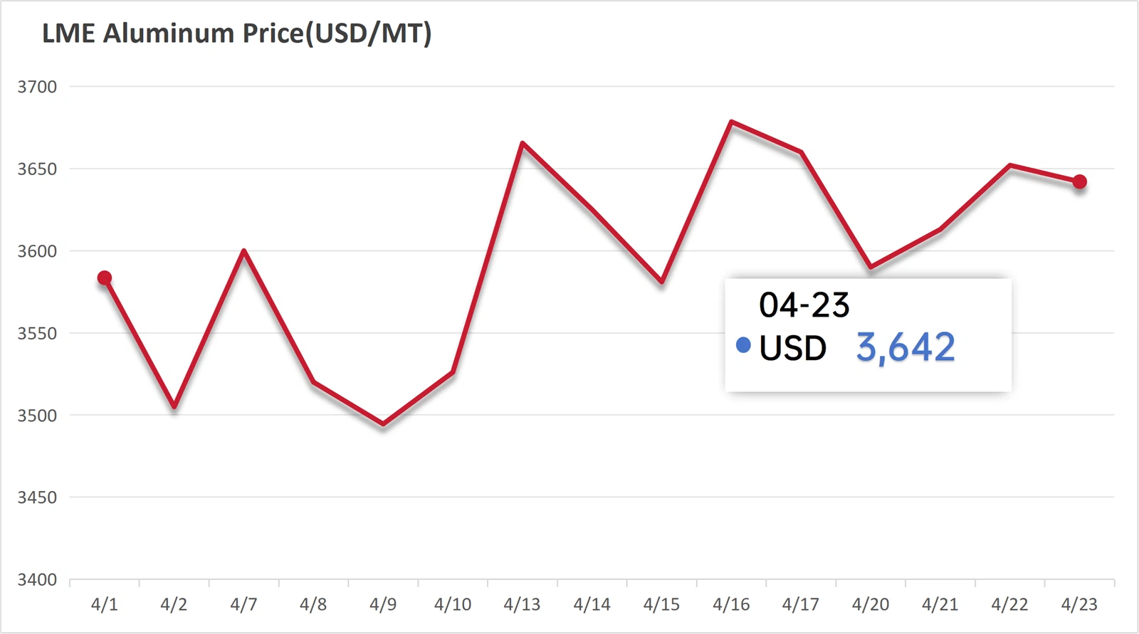Click the 4/10 x-axis date label
This screenshot has width=1139, height=634.
pos(453,605)
